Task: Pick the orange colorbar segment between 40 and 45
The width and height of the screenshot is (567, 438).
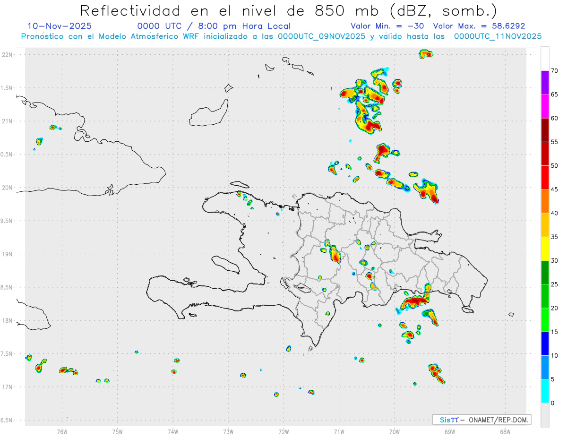Action: 545,201
